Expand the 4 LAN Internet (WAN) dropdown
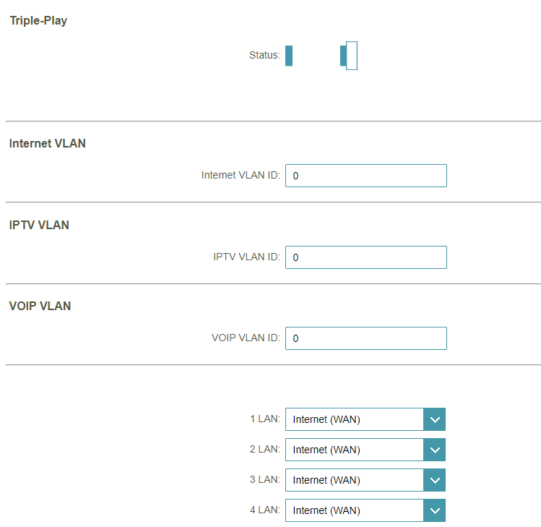Viewport: 541px width, 527px height. pos(355,510)
